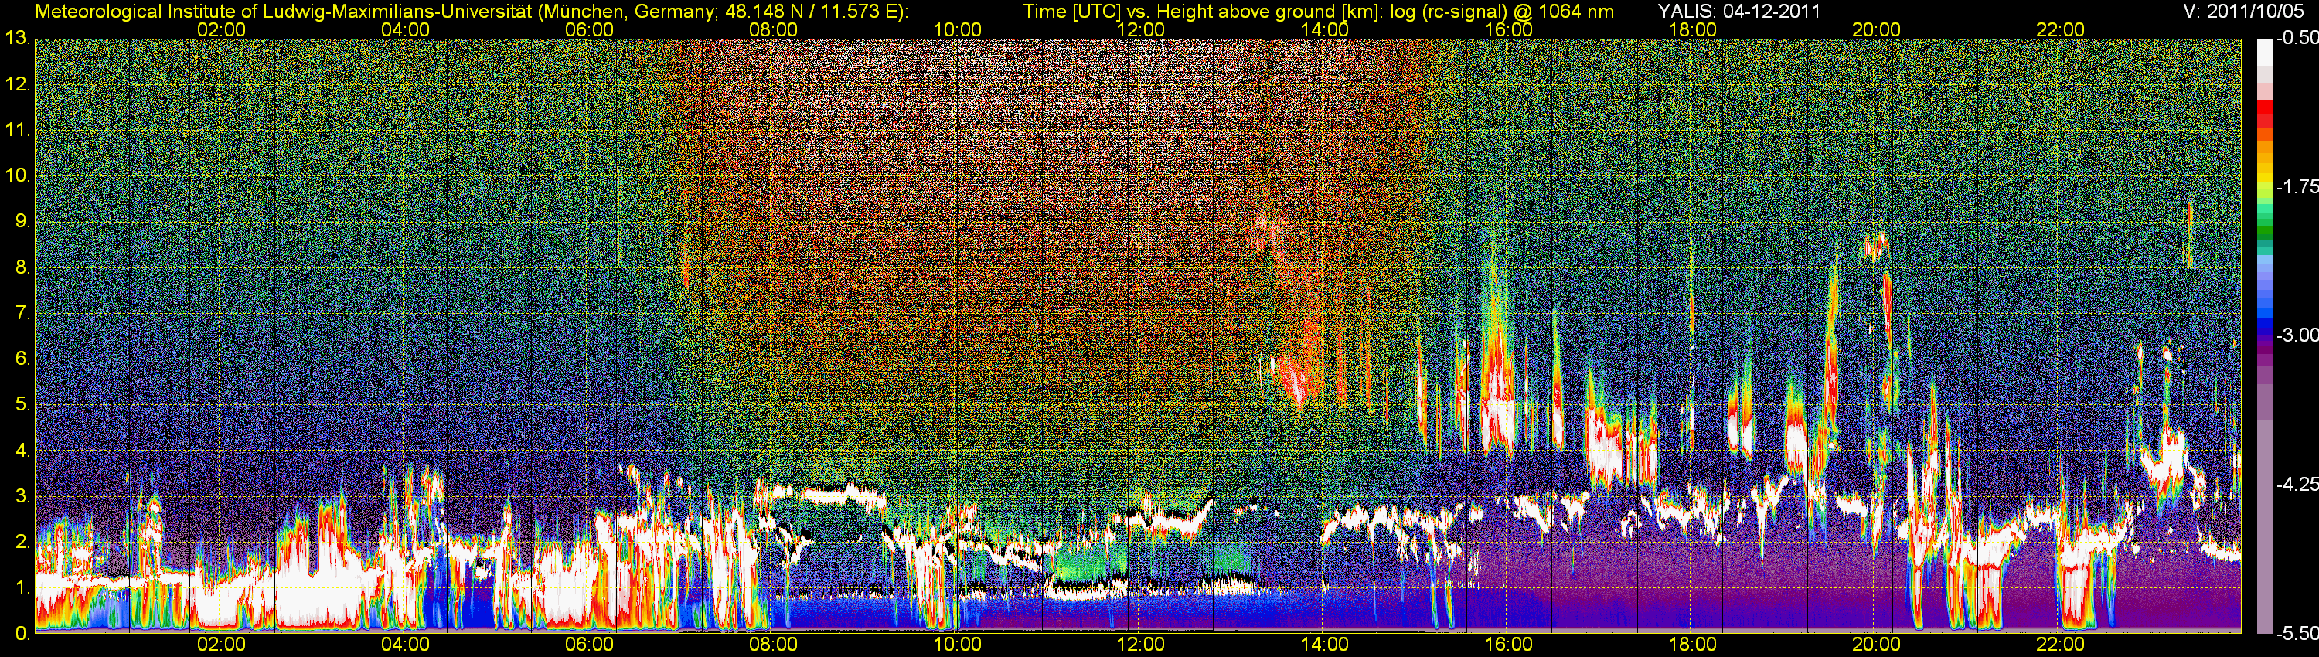The width and height of the screenshot is (2319, 657).
Task: Click the dark blue colorbar segment
Action: [x=2264, y=328]
